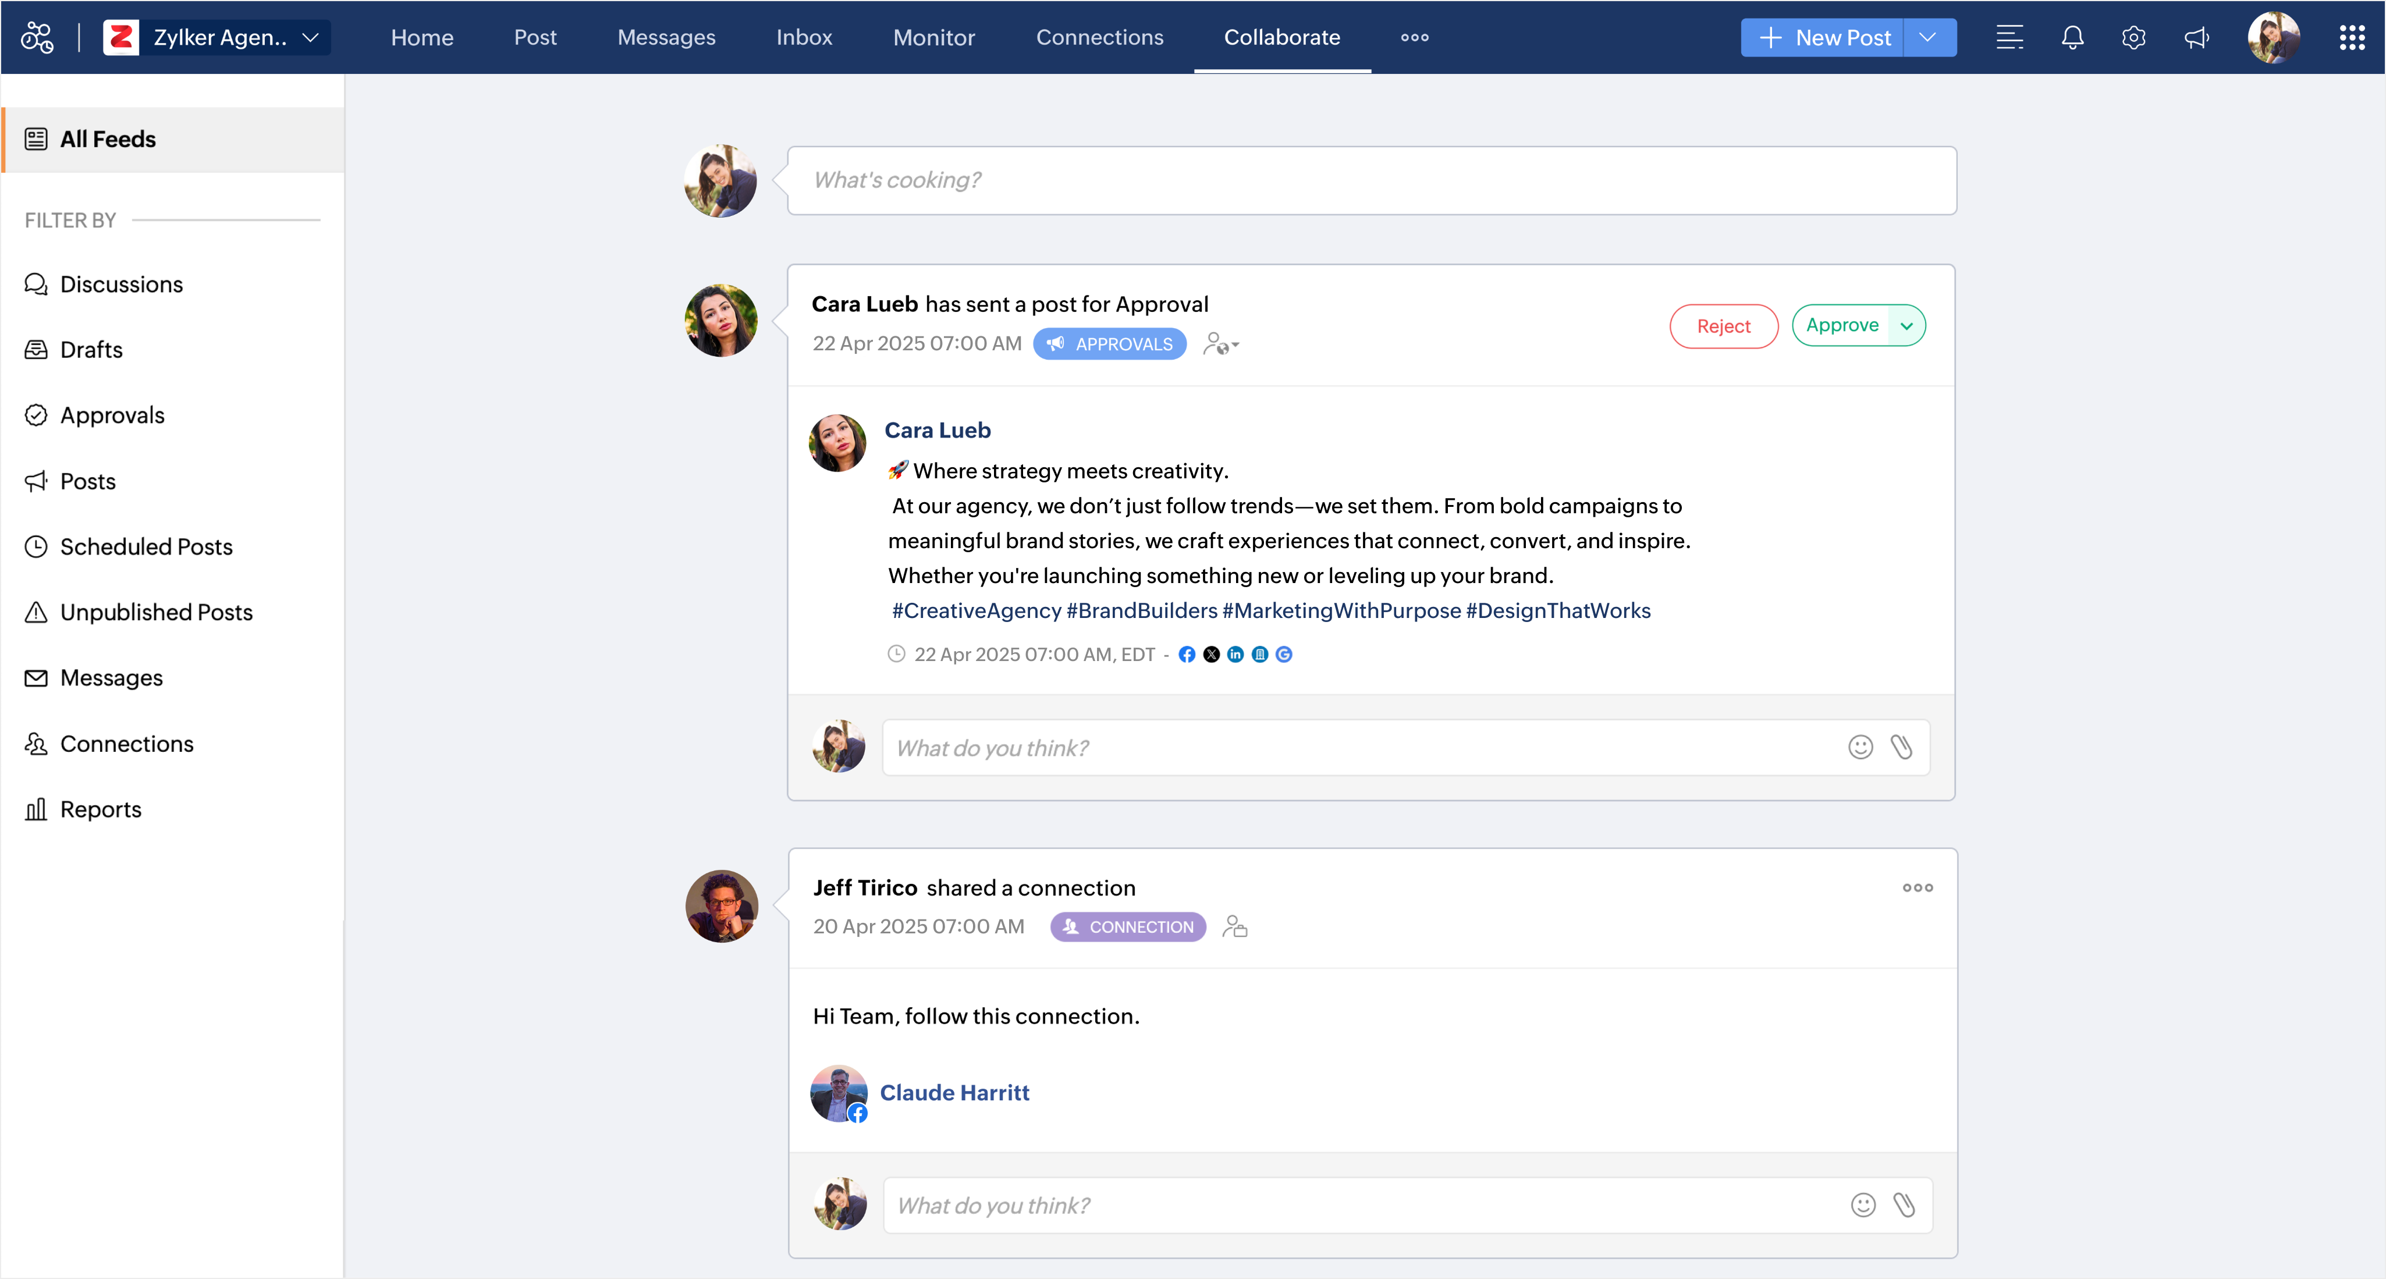Click attachment paperclip in Jeff's comment box

tap(1904, 1205)
